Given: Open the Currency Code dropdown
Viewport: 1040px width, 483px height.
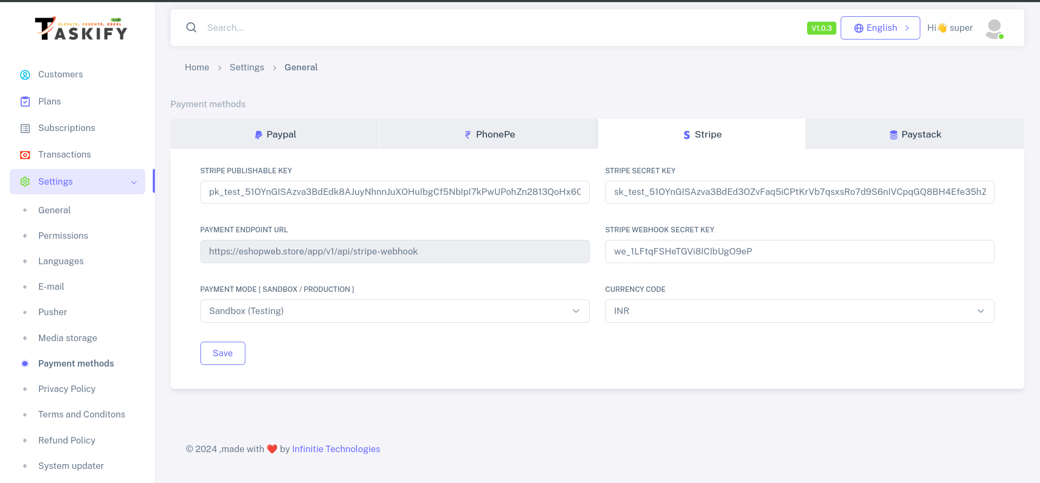Looking at the screenshot, I should [799, 311].
